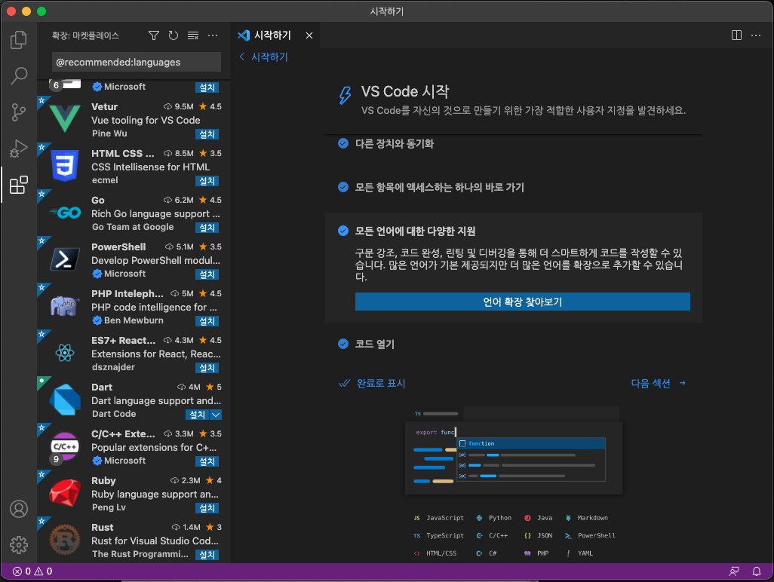Open Source Control view in activity bar
This screenshot has width=774, height=582.
click(19, 112)
